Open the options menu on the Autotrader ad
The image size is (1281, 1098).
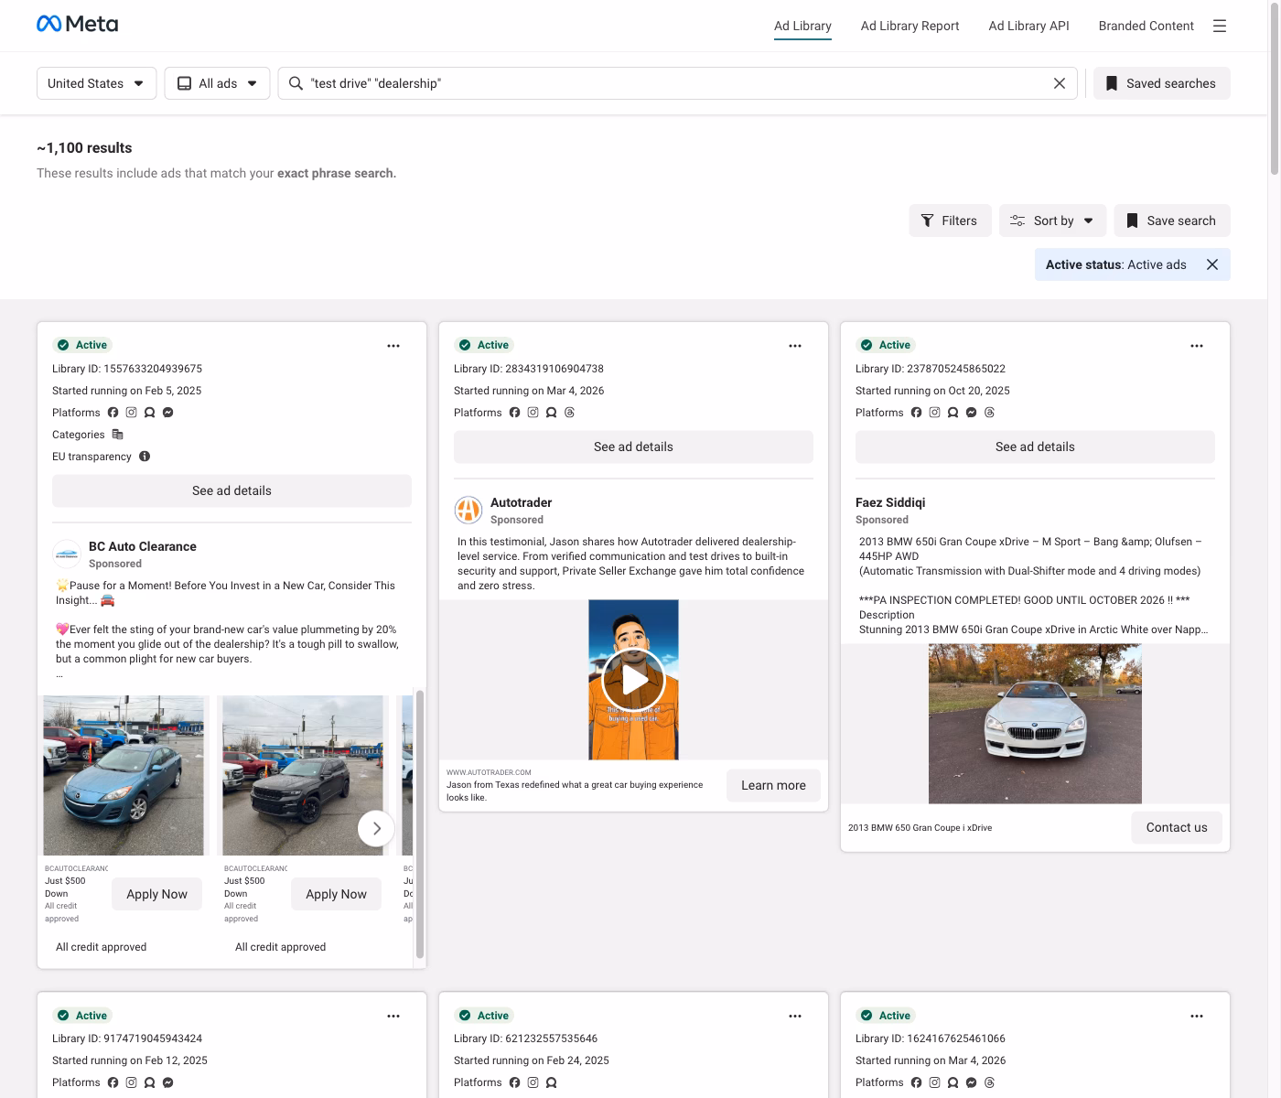tap(795, 346)
